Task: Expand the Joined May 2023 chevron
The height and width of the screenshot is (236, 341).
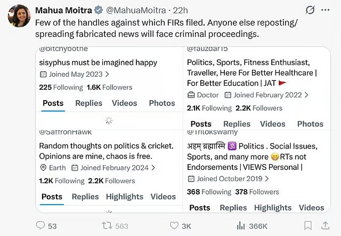Action: coord(107,75)
